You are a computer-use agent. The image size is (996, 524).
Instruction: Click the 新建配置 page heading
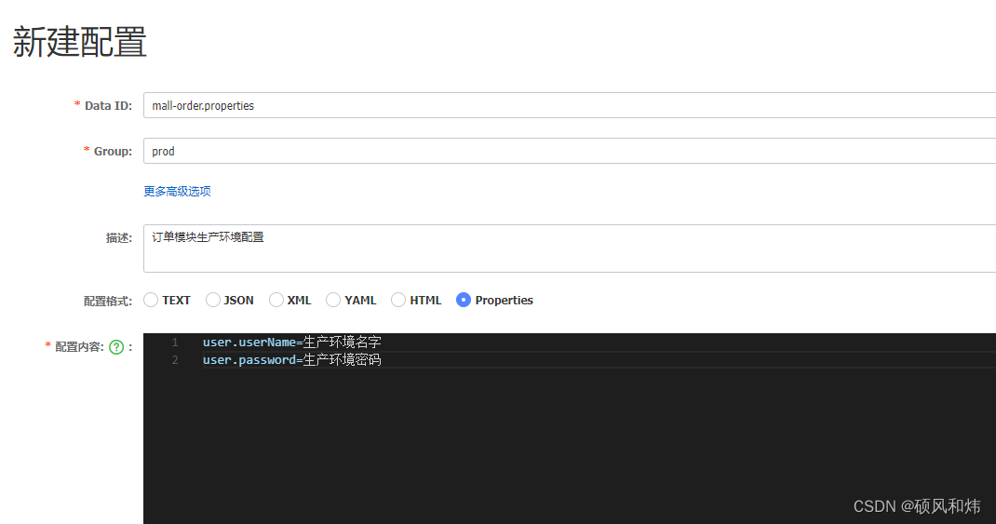point(80,42)
